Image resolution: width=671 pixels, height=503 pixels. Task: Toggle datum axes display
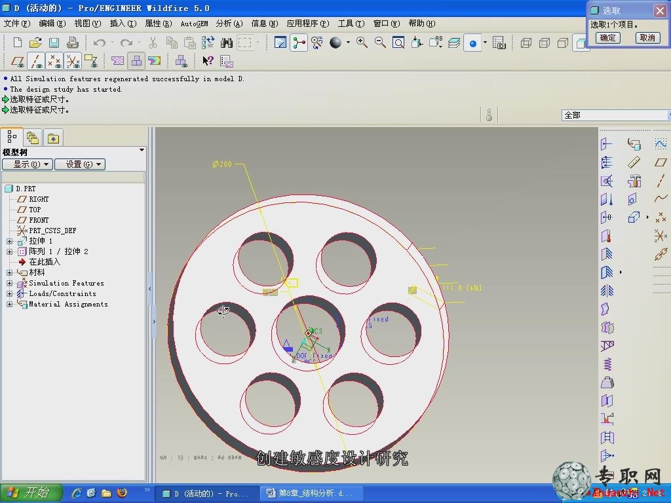tap(36, 61)
